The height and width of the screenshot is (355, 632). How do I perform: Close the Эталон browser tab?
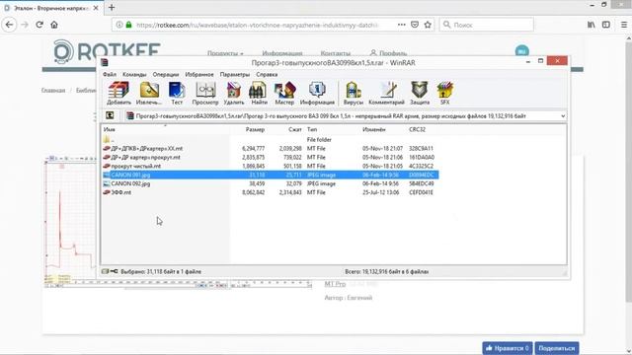tap(96, 8)
